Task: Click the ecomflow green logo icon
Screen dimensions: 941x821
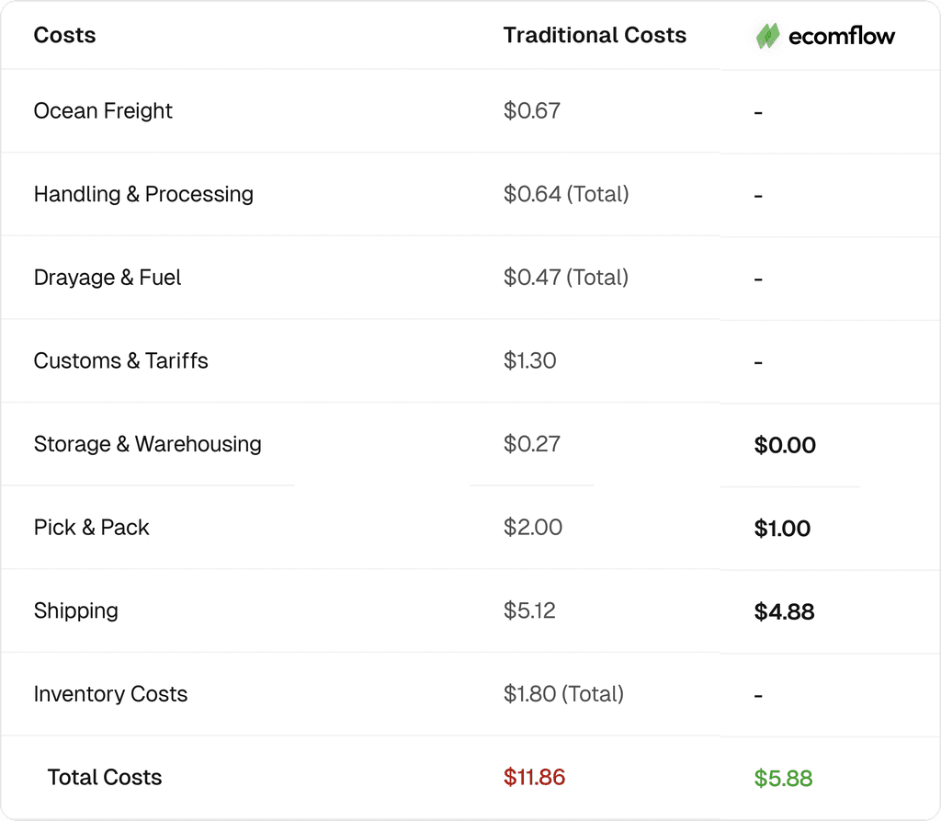Action: pyautogui.click(x=767, y=36)
